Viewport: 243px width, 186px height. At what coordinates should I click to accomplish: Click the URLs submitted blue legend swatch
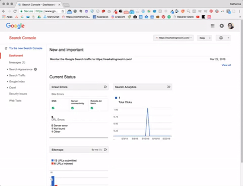pos(52,160)
